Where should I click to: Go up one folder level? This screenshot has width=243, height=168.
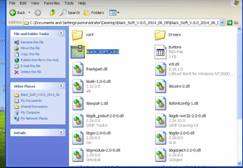coord(52,12)
